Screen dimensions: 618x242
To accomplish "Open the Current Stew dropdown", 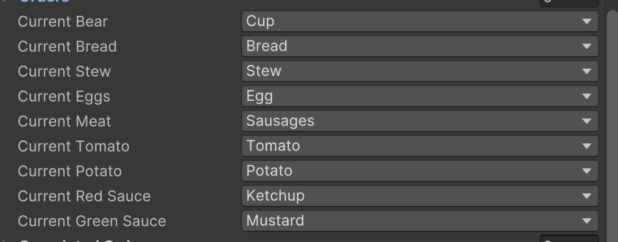I will tap(420, 71).
